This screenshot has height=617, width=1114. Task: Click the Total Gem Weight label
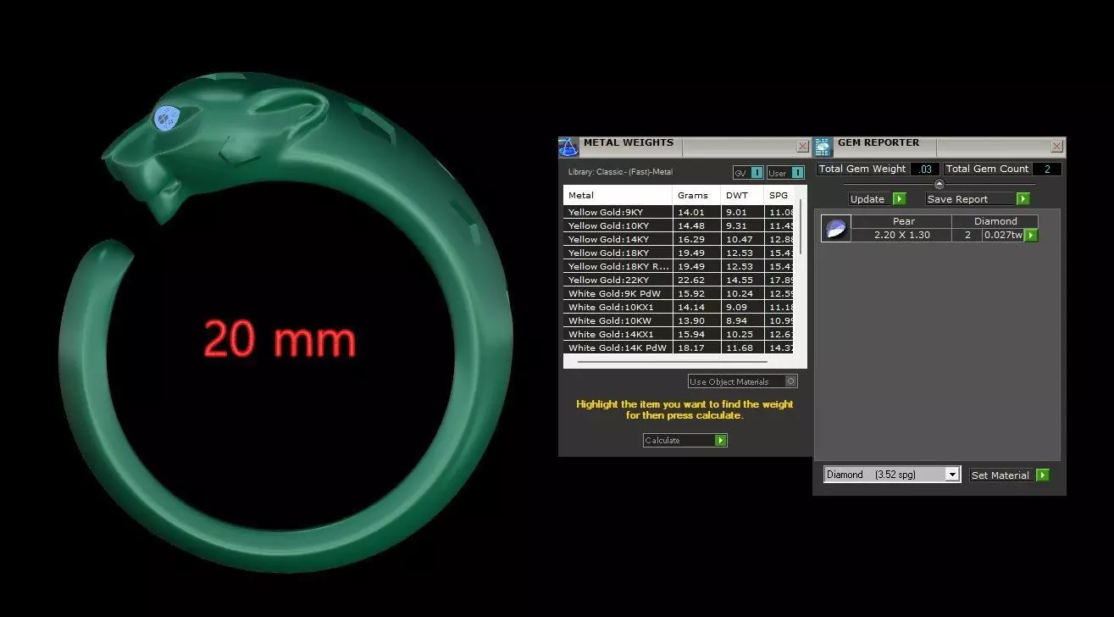tap(862, 169)
